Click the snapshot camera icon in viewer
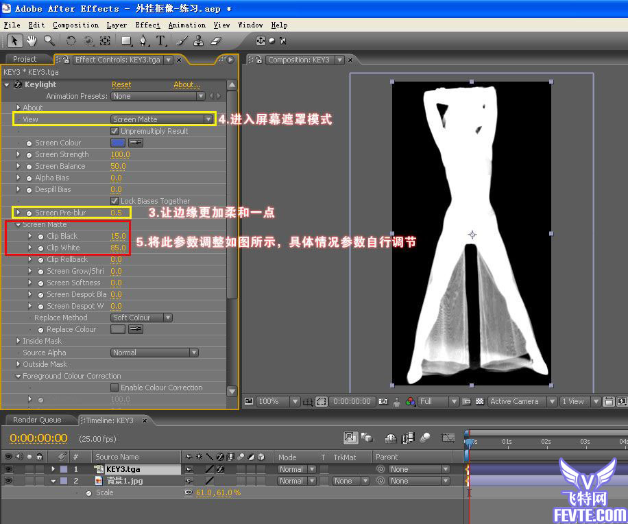This screenshot has width=628, height=524. click(383, 402)
